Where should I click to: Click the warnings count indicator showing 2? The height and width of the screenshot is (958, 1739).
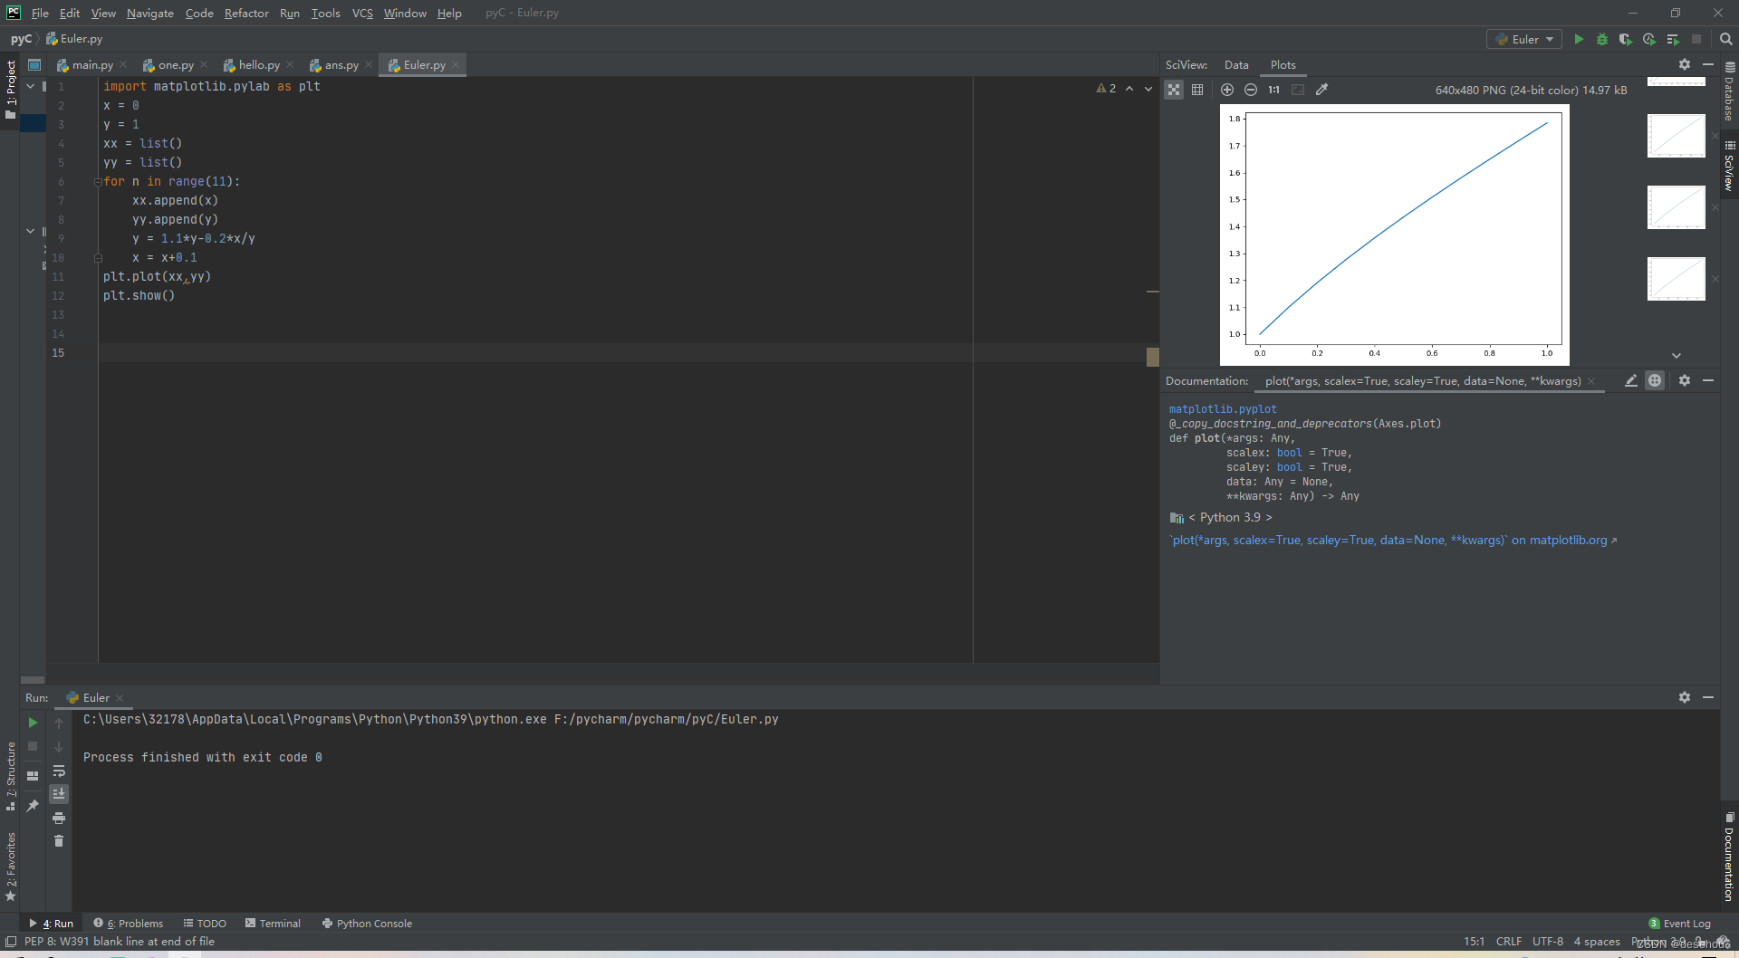(x=1106, y=89)
